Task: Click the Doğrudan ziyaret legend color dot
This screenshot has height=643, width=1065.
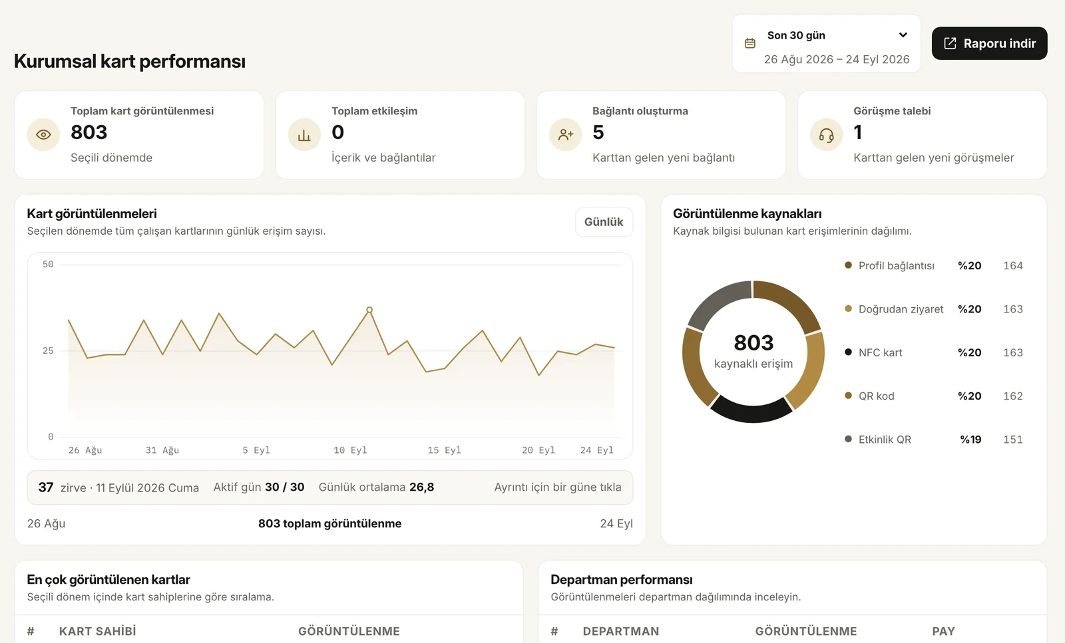Action: point(848,309)
